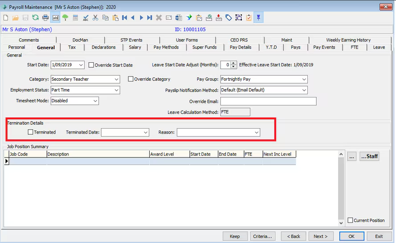Toggle the Current Position checkbox
Image resolution: width=396 pixels, height=243 pixels.
(350, 220)
